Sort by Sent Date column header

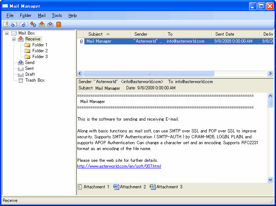click(236, 34)
